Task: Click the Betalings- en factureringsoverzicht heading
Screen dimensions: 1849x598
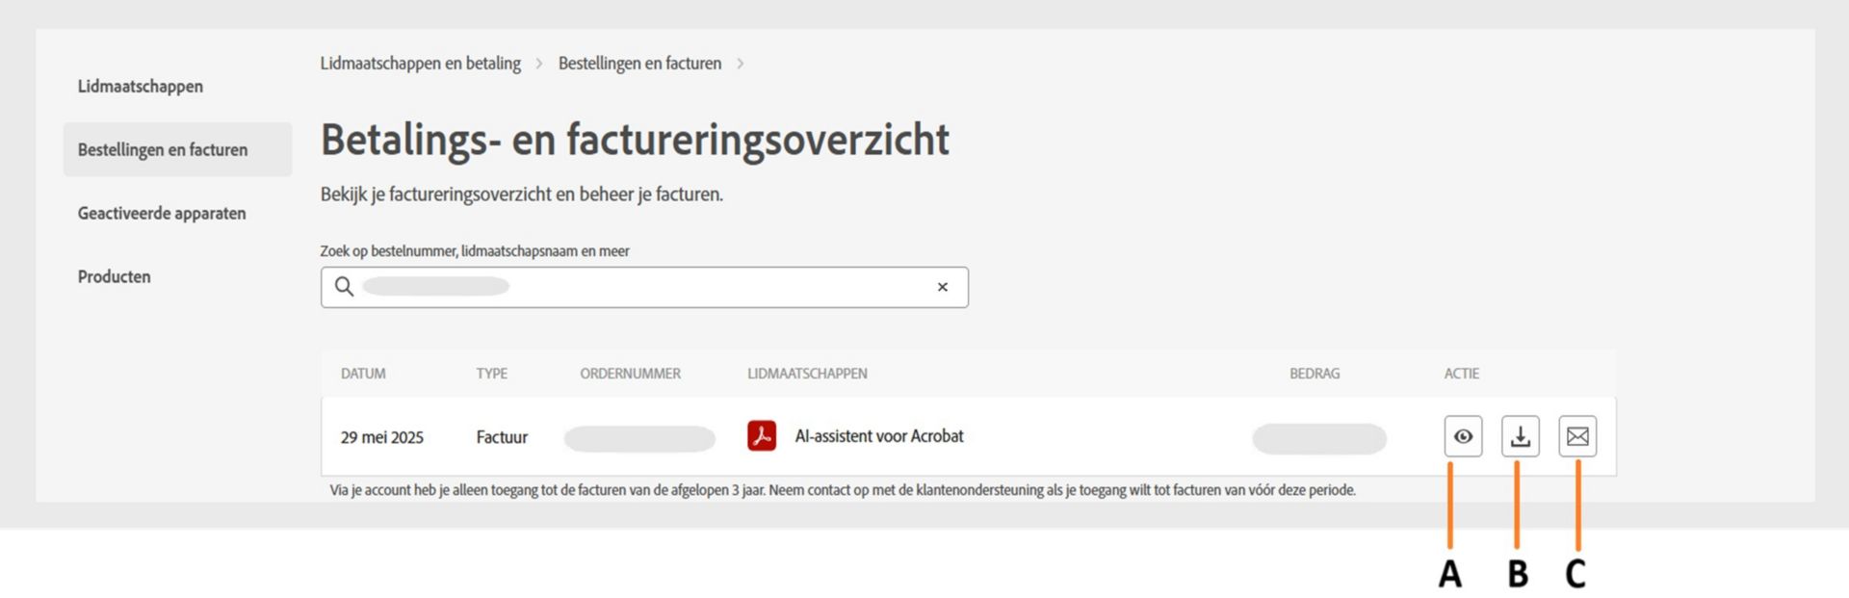Action: (x=635, y=140)
